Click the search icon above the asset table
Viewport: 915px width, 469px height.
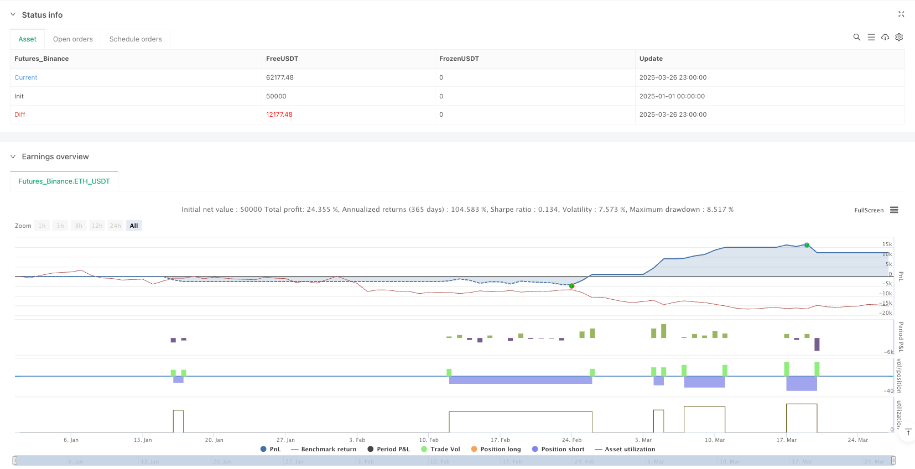tap(856, 37)
